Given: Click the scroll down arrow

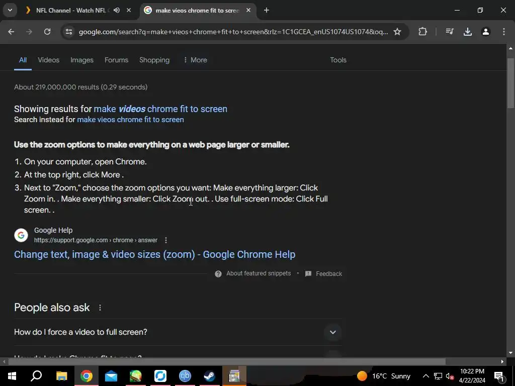Looking at the screenshot, I should pyautogui.click(x=511, y=353).
